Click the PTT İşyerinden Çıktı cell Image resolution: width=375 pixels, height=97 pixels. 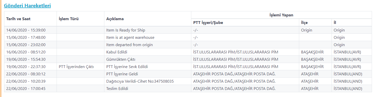click(80, 67)
